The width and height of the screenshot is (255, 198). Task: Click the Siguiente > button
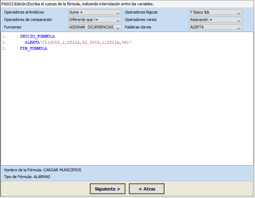(108, 189)
